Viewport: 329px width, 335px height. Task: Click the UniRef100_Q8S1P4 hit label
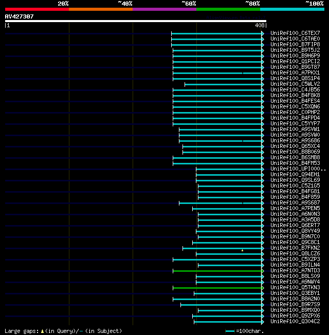(x=295, y=79)
